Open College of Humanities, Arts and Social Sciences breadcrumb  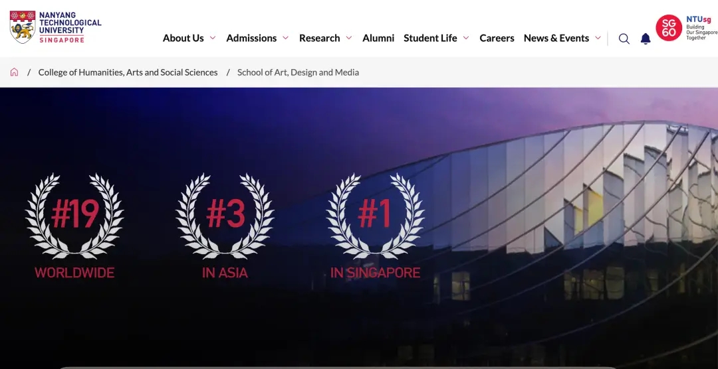(x=128, y=72)
